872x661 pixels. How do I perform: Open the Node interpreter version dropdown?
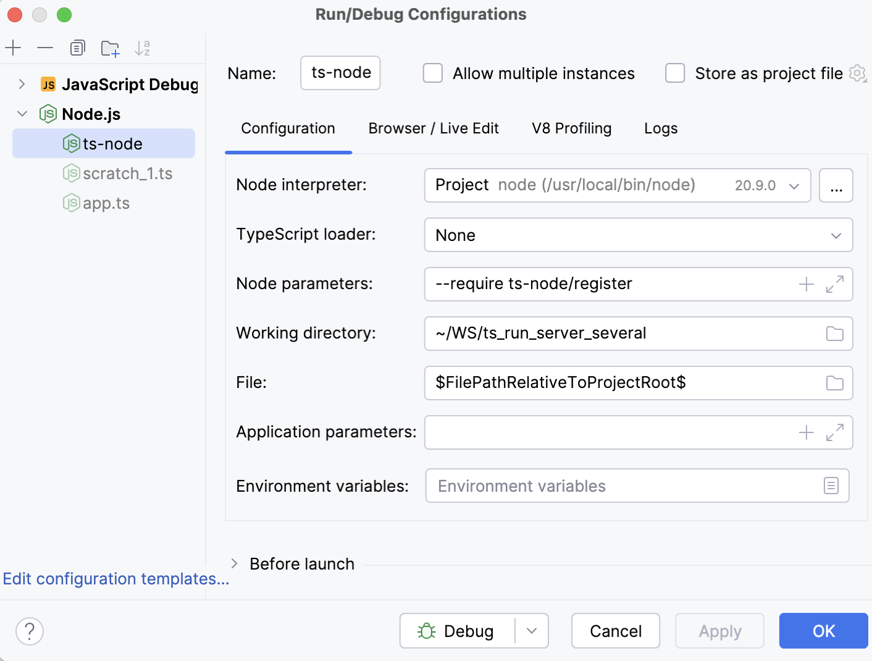pos(795,185)
